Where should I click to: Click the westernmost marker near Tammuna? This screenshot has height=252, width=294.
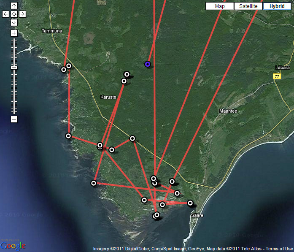click(64, 70)
